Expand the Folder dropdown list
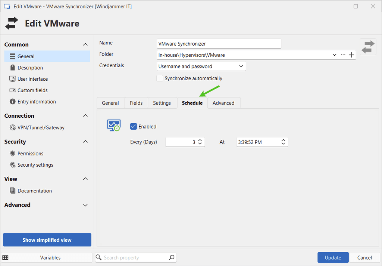This screenshot has width=382, height=266. tap(334, 55)
